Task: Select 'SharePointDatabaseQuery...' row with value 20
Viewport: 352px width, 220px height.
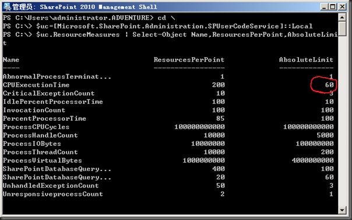Action: coord(57,177)
